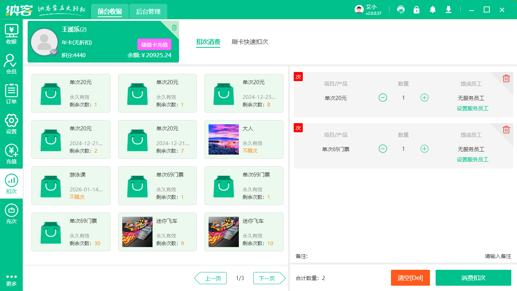517x291 pixels.
Task: Select 迷你飞车 card with 10 remaining
Action: (244, 232)
